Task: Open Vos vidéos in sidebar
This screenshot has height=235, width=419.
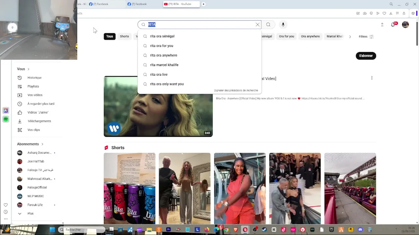Action: [35, 95]
